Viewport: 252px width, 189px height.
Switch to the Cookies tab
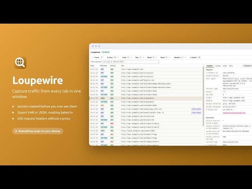[218, 66]
